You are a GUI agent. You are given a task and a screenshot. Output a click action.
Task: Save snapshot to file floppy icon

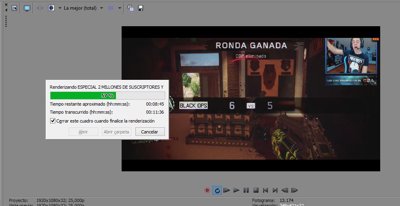click(x=140, y=8)
